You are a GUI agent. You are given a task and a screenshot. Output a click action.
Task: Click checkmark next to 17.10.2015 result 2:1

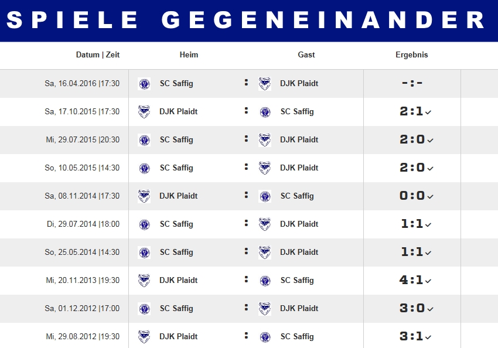pos(428,112)
